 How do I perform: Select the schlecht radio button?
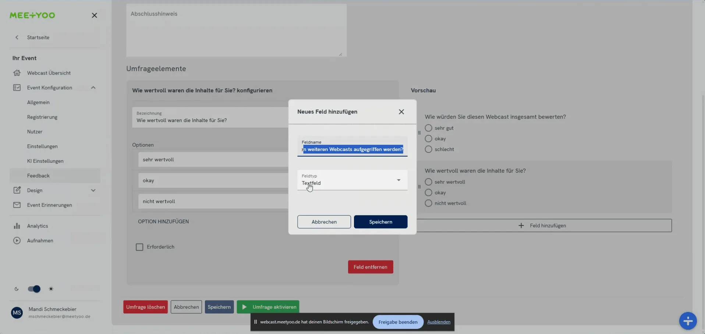[x=428, y=149]
